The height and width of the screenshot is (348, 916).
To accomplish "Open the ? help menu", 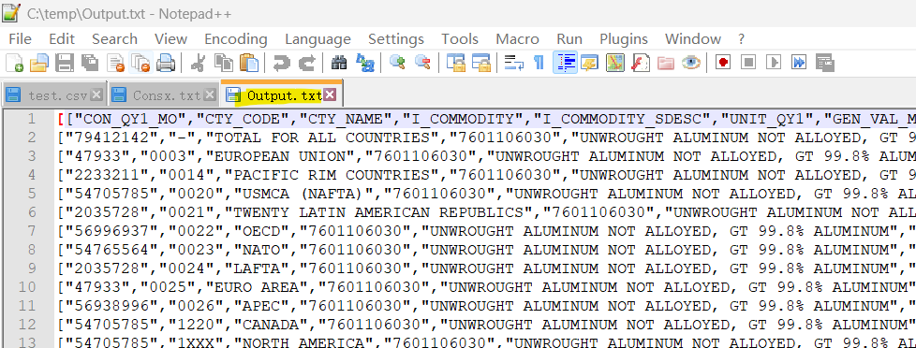I will 742,39.
